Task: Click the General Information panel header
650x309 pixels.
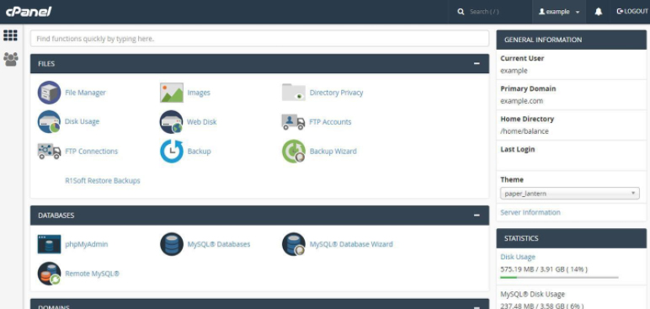Action: [x=571, y=40]
